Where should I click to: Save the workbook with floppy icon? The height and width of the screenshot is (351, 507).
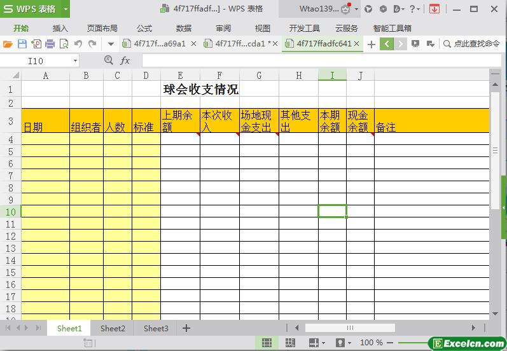pos(22,44)
